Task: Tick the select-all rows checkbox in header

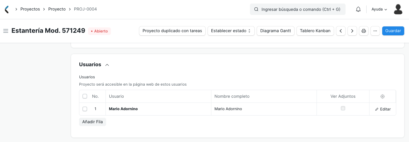Action: point(85,96)
